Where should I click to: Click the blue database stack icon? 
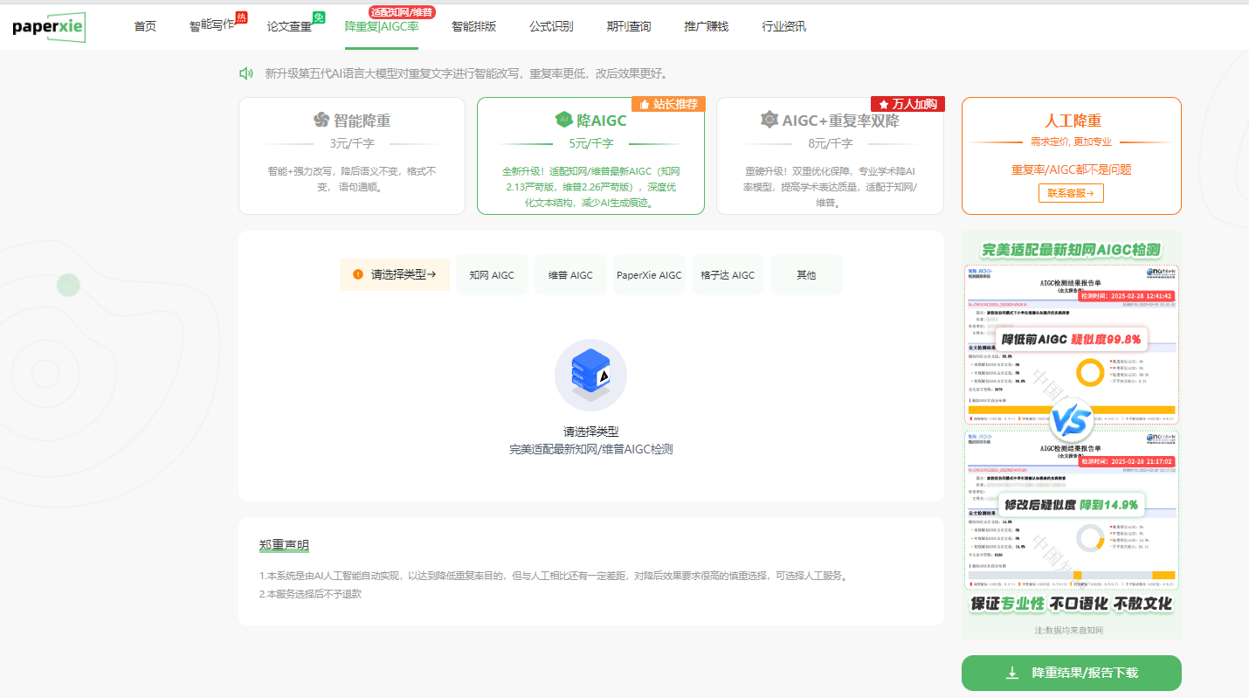pos(590,375)
